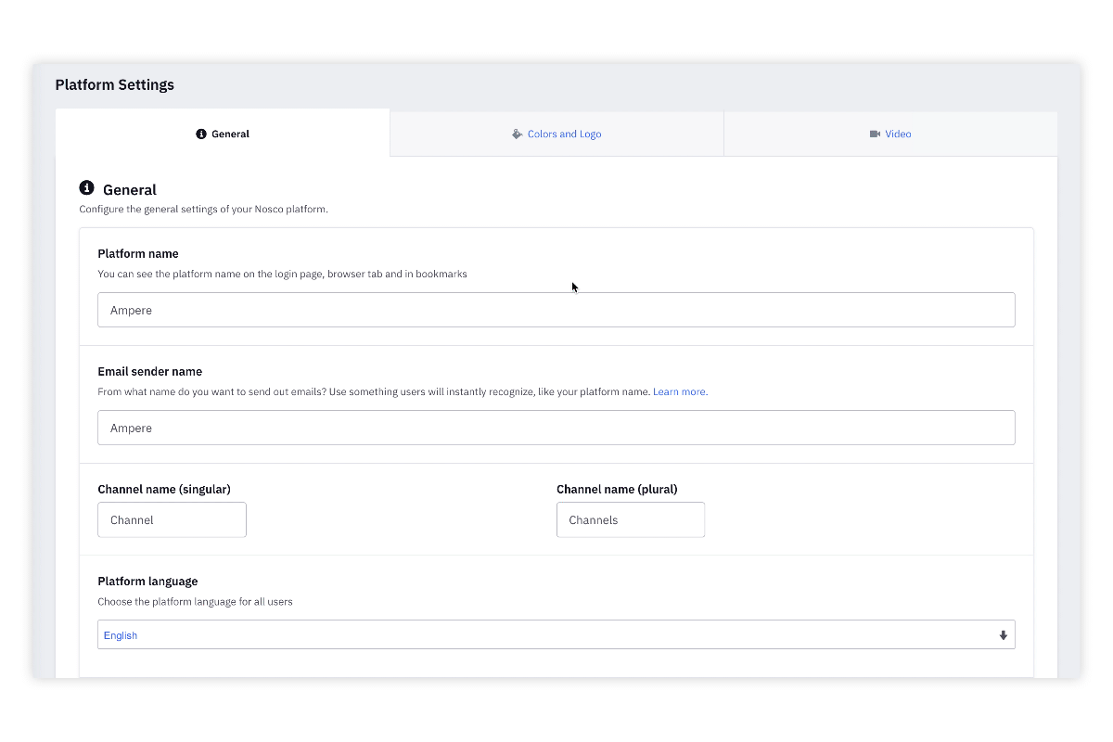This screenshot has width=1113, height=742.
Task: Click into the Email sender name field
Action: tap(556, 428)
